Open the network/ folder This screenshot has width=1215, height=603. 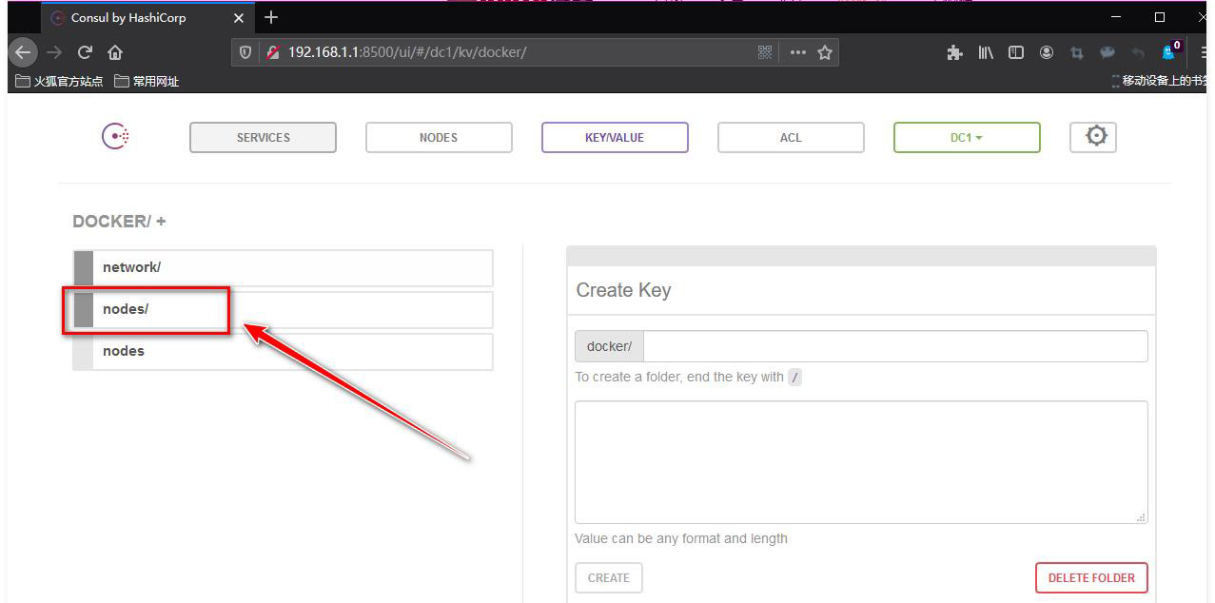coord(283,267)
